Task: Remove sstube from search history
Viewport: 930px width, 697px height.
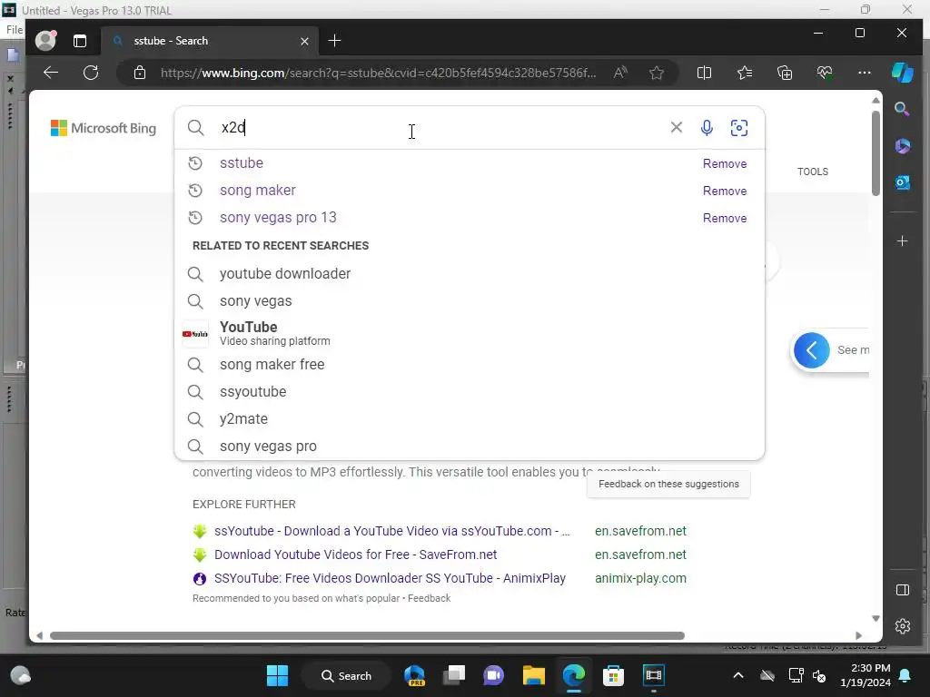Action: [x=724, y=163]
